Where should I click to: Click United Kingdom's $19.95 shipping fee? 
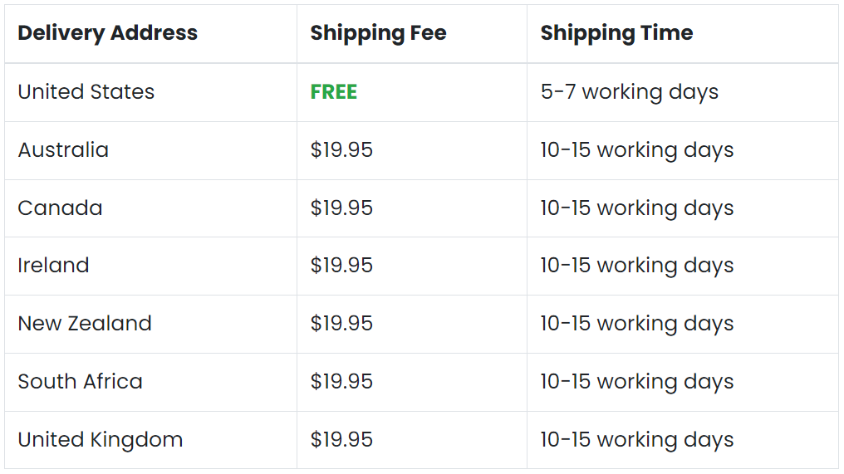coord(341,440)
